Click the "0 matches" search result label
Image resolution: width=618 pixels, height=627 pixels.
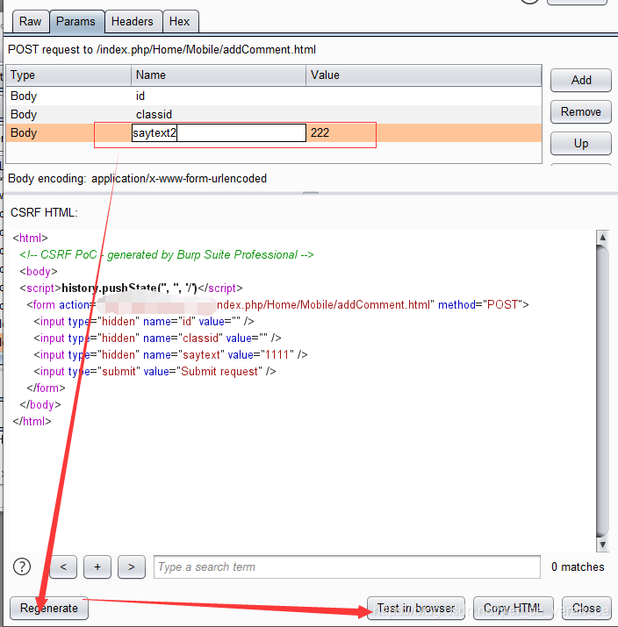pos(578,567)
